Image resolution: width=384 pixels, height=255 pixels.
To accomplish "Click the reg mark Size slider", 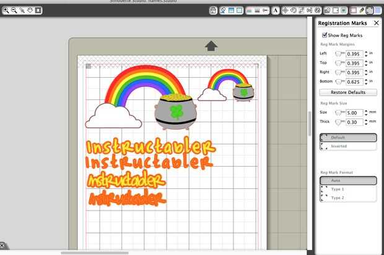I will click(339, 112).
